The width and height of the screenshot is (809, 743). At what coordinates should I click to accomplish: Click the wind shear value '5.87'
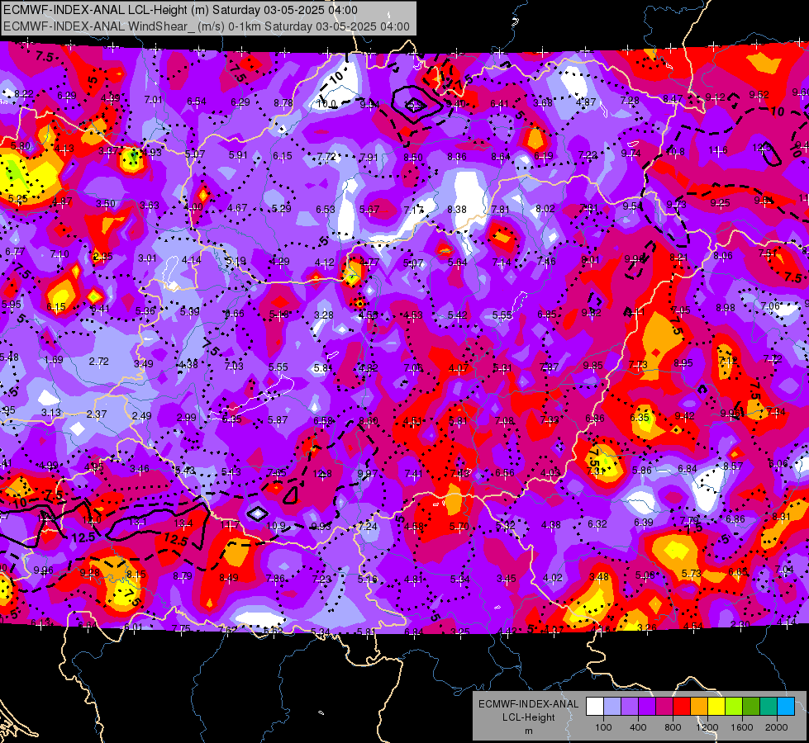click(278, 420)
